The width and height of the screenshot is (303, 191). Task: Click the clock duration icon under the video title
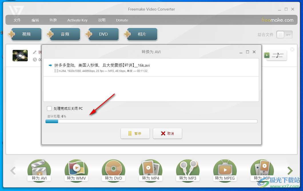[x=35, y=60]
